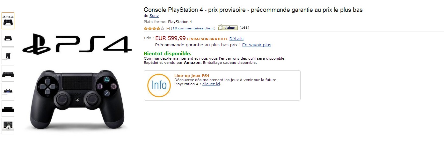Select the thumbnail of the black console
Screen dimensions: 444x150
coord(8,109)
